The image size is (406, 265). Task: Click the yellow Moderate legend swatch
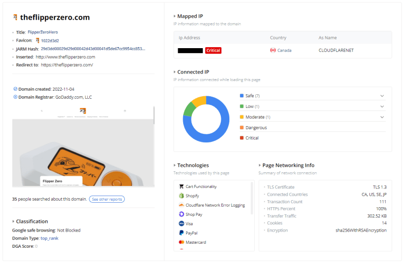coord(242,117)
